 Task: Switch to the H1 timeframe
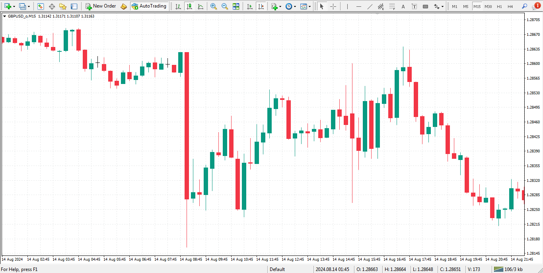tap(499, 6)
